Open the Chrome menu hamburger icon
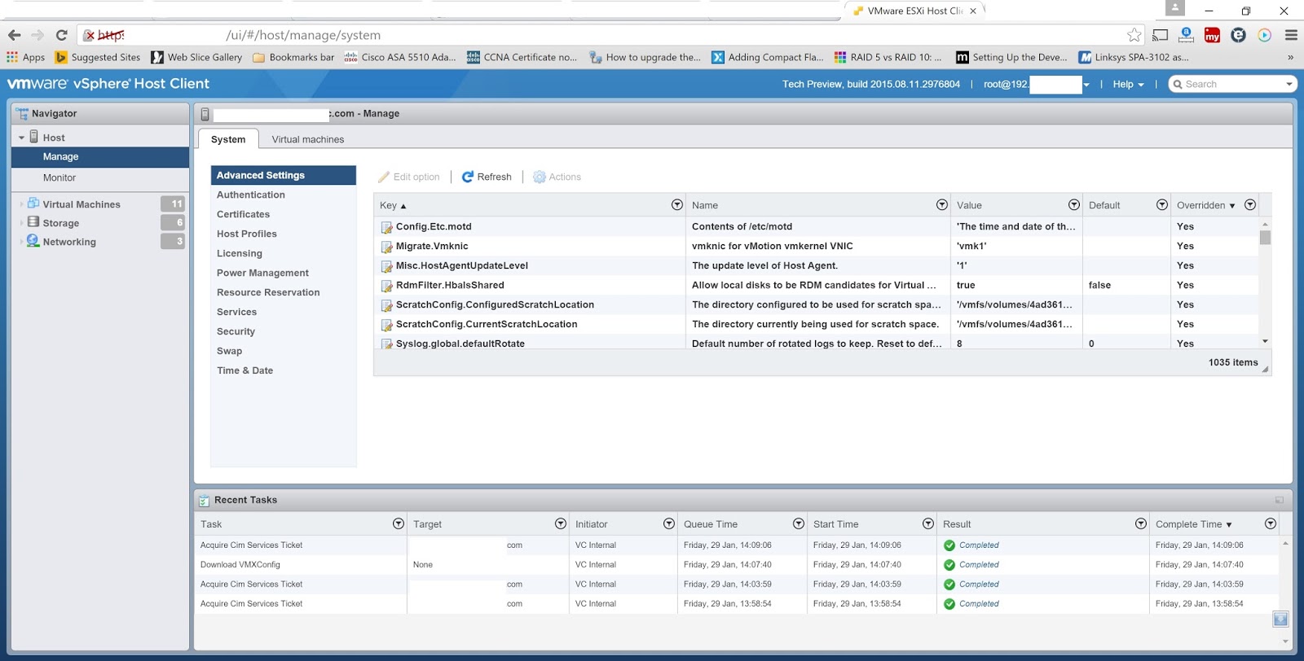 tap(1291, 35)
